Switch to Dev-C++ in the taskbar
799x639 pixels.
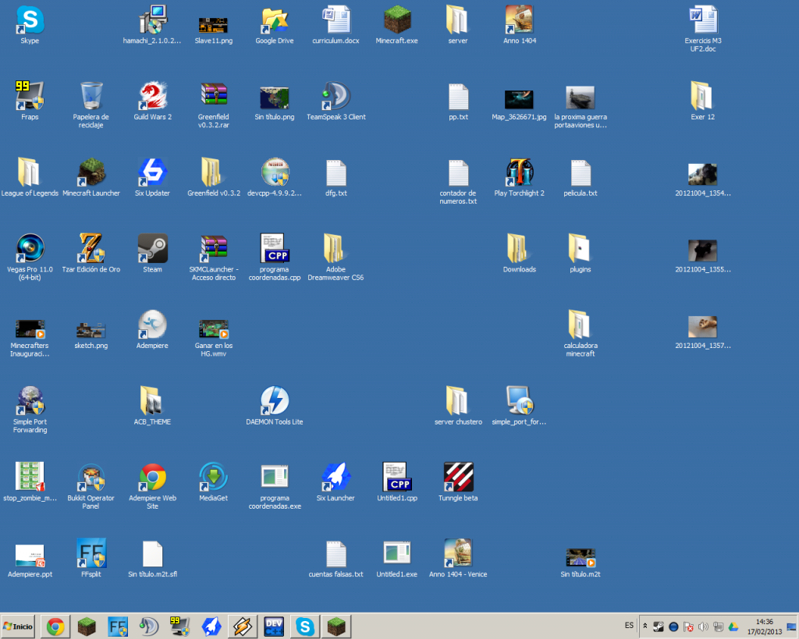click(x=274, y=627)
